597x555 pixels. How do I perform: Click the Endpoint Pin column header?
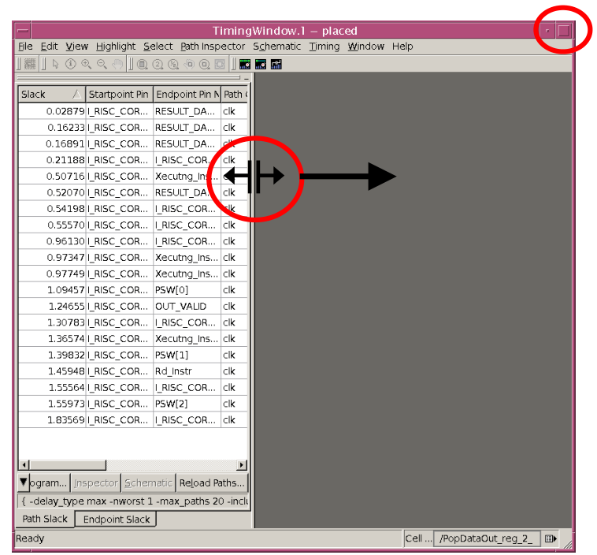187,94
